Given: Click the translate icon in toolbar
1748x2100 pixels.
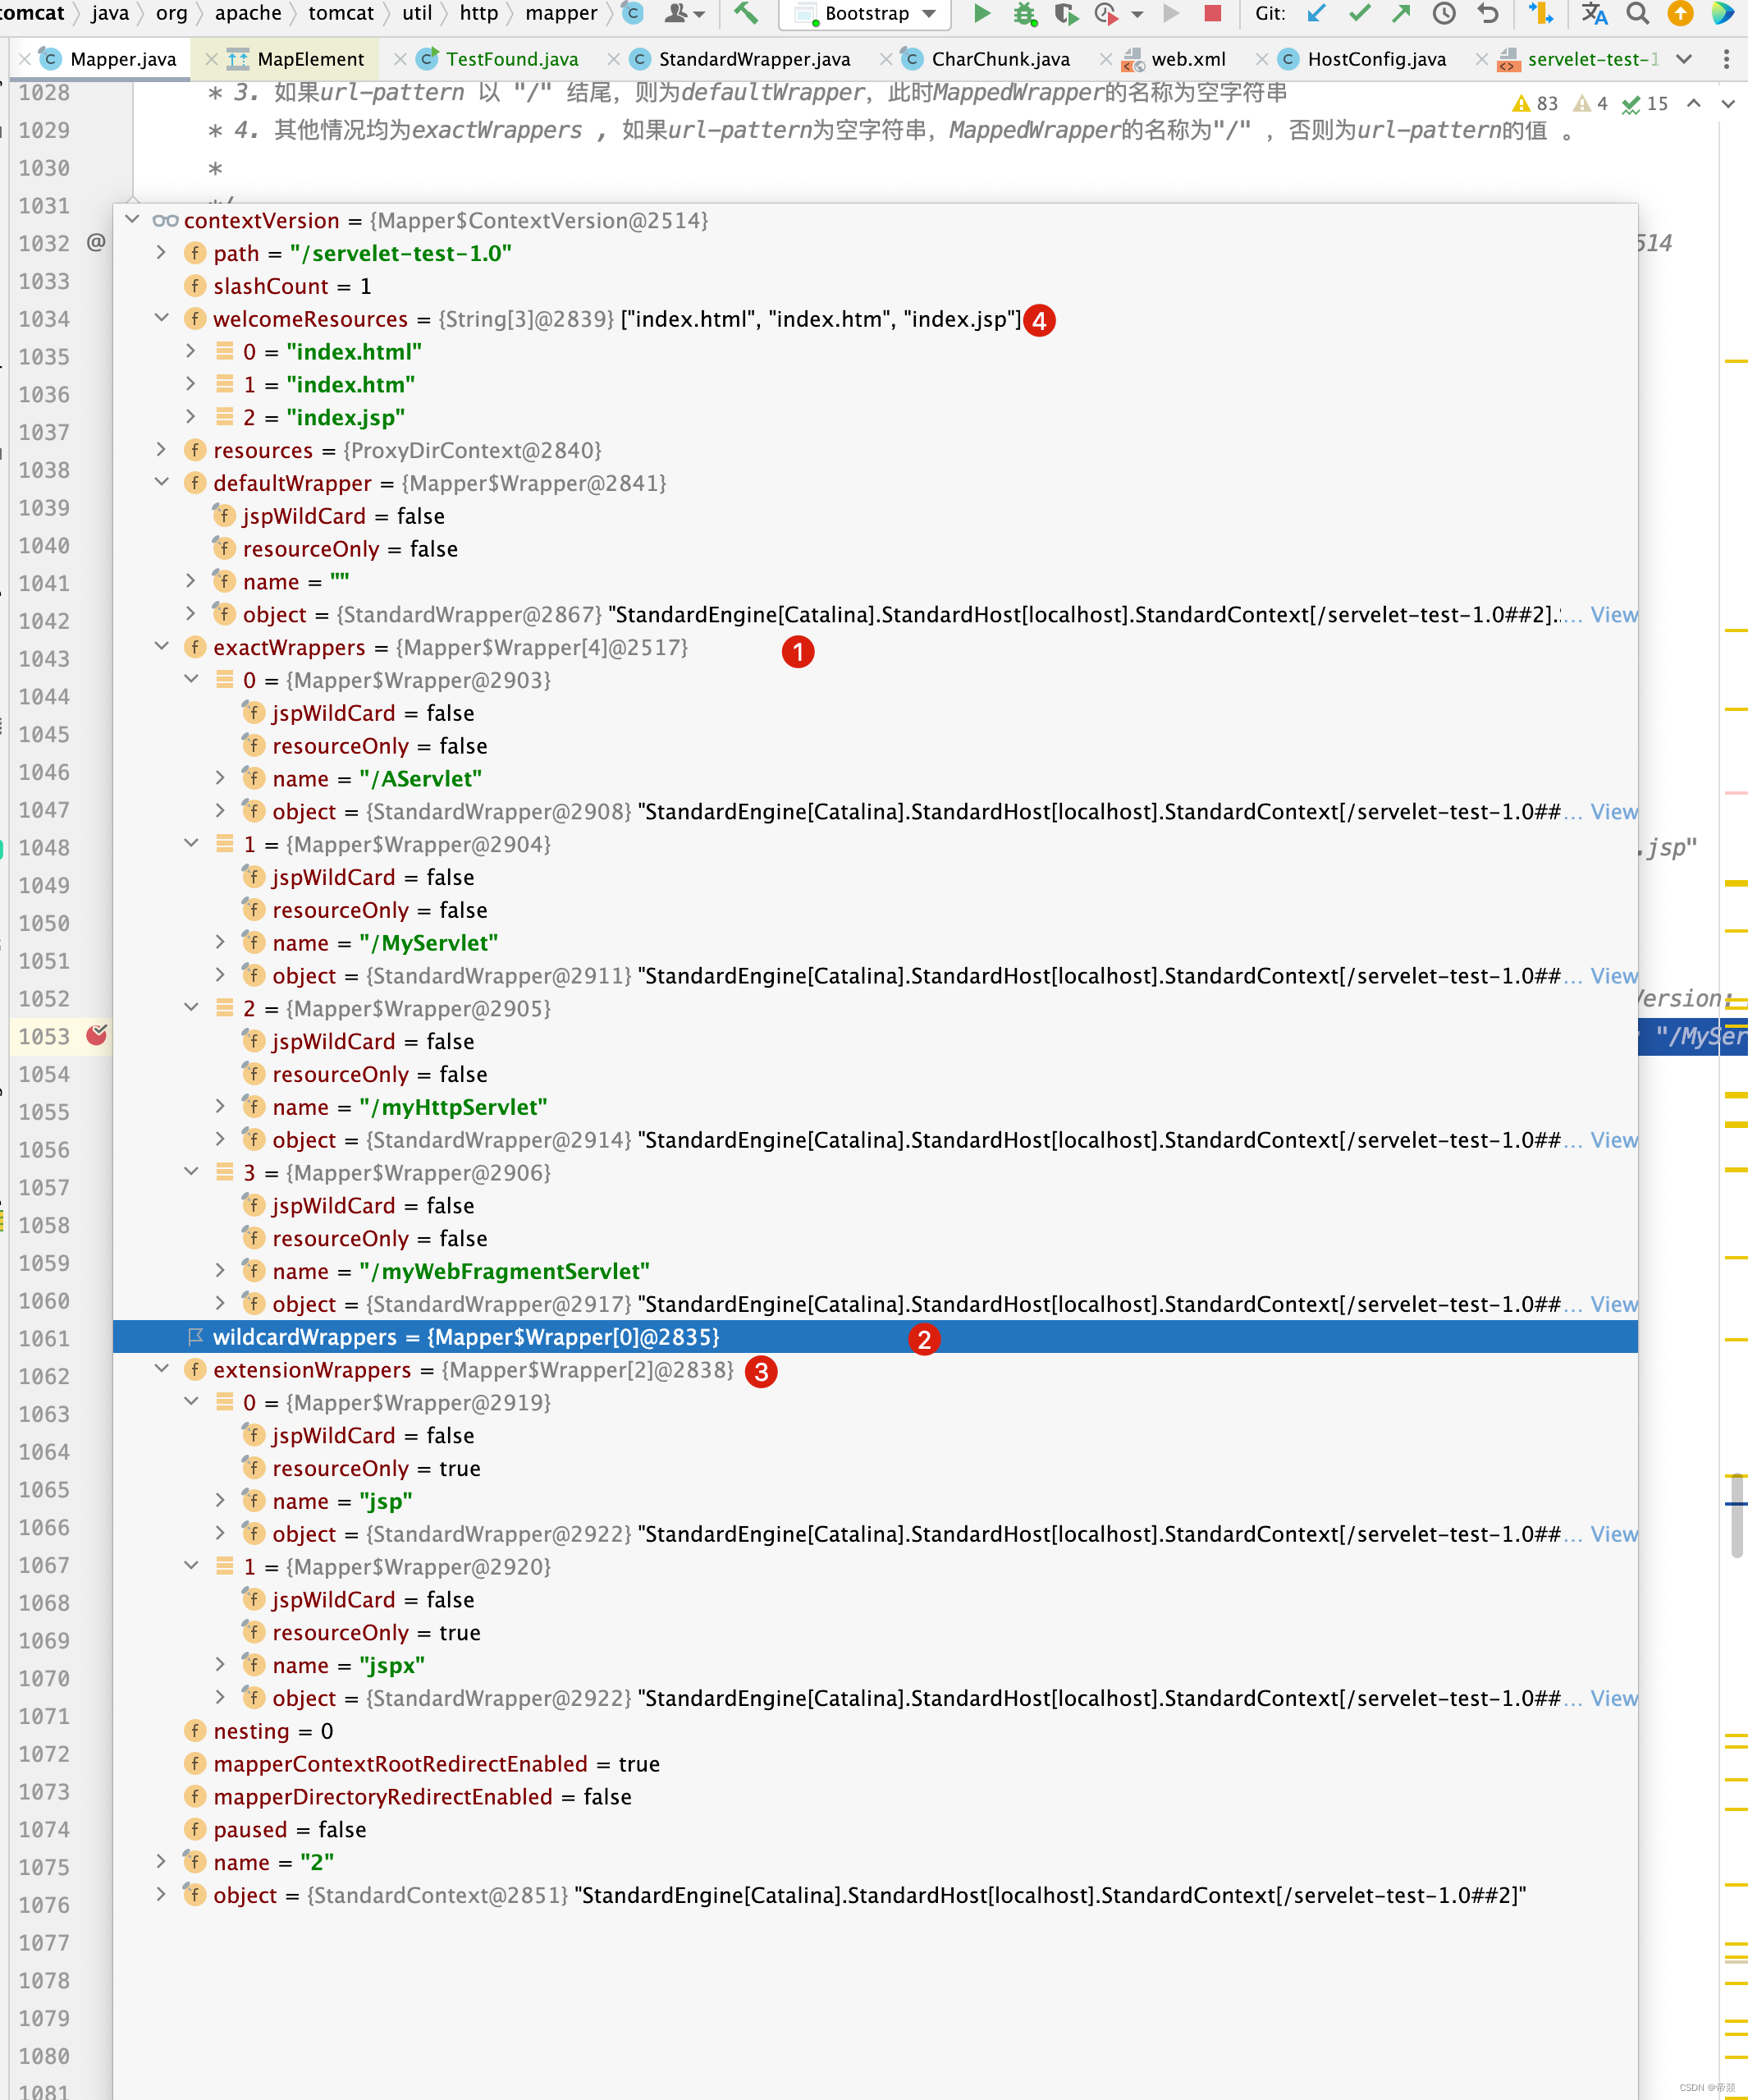Looking at the screenshot, I should point(1594,13).
